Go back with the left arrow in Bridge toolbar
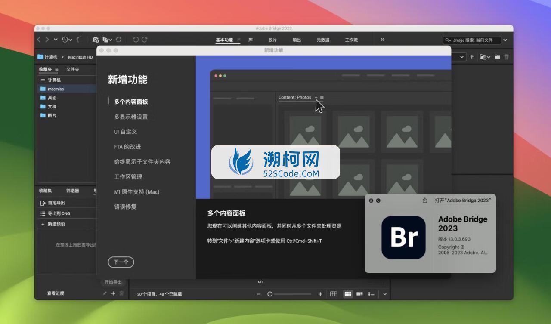This screenshot has height=324, width=551. (x=39, y=40)
